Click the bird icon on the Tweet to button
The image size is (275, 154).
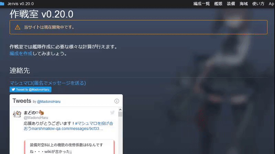tap(13, 89)
